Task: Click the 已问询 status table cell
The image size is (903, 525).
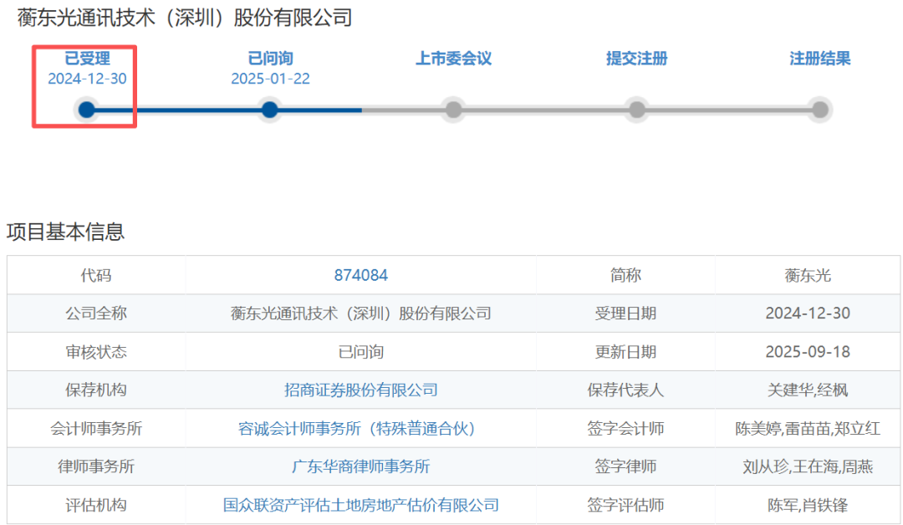Action: pos(361,352)
